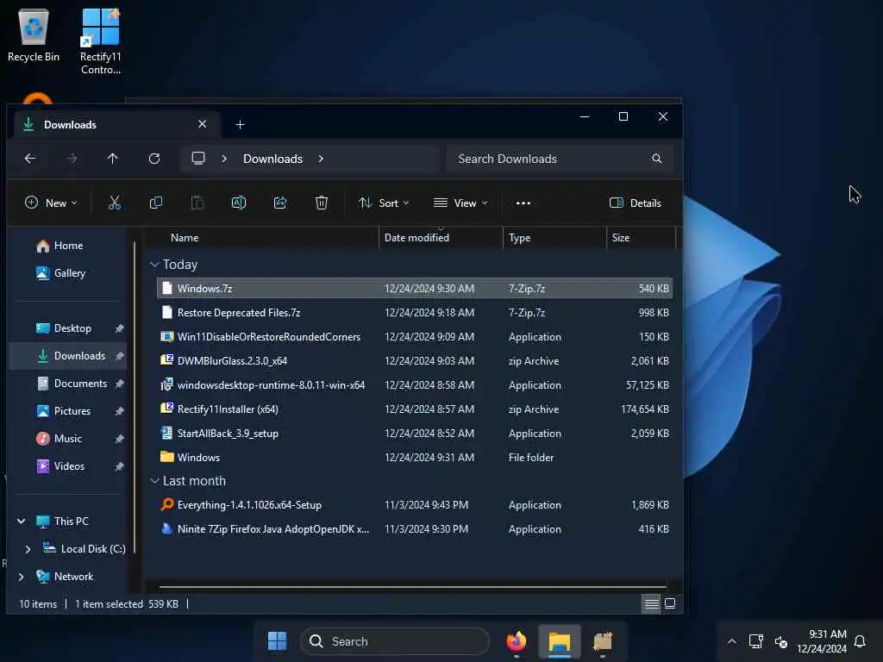Expand Local Disk (C:) node
Viewport: 883px width, 662px height.
pyautogui.click(x=28, y=549)
